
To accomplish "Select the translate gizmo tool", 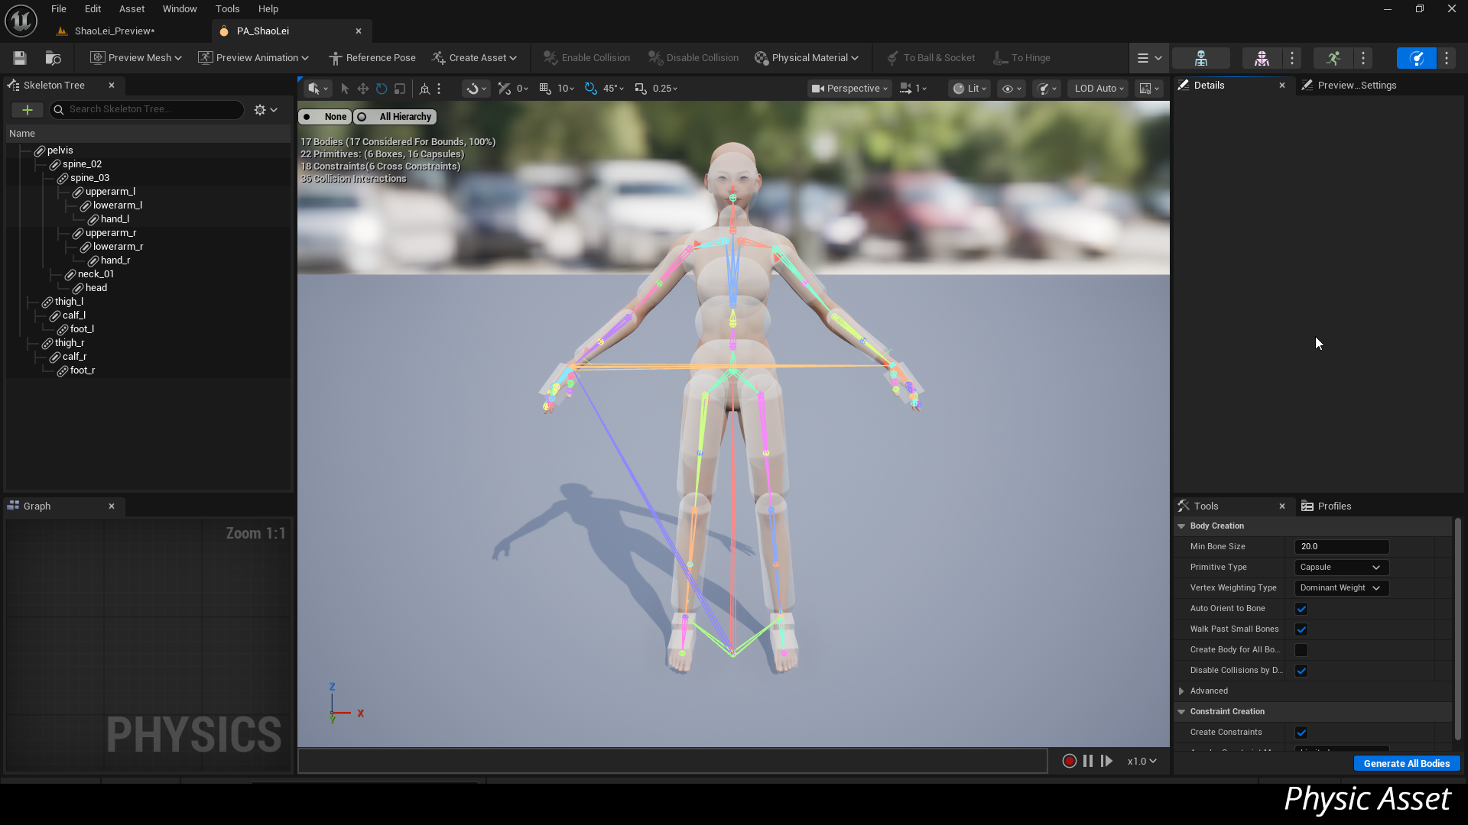I will point(363,89).
